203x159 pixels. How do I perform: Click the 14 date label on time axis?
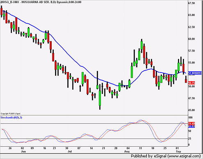click(91, 148)
